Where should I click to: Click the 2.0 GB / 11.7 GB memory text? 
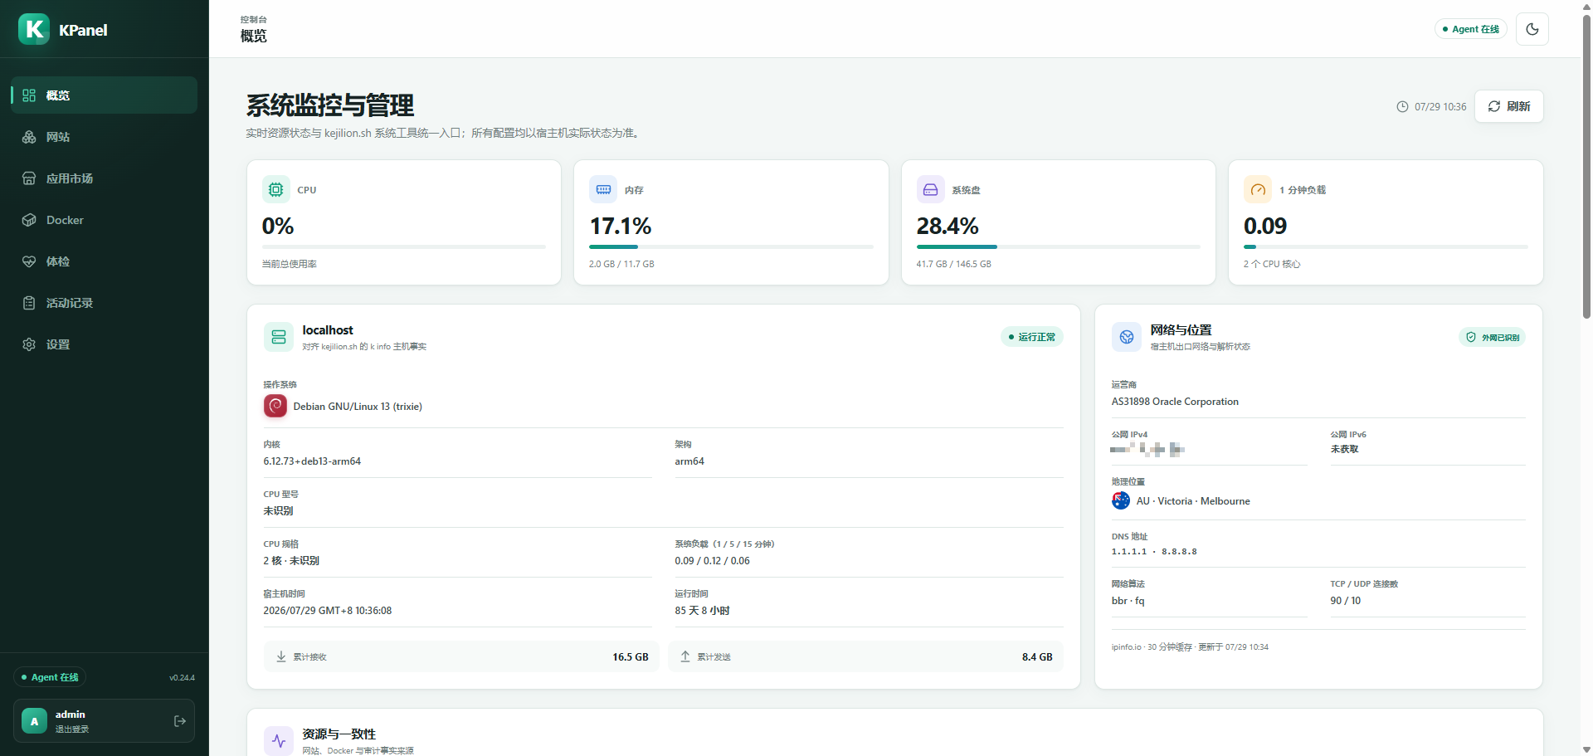pos(621,264)
